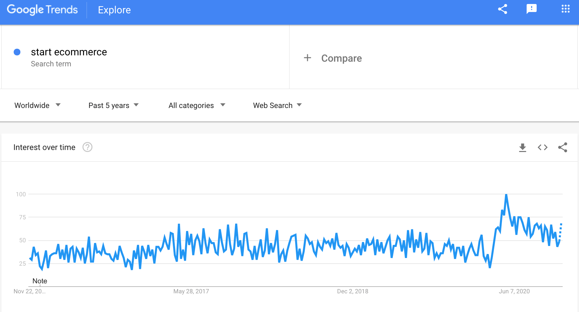Screen dimensions: 579x312
Task: Edit the start ecommerce search term
Action: [69, 52]
